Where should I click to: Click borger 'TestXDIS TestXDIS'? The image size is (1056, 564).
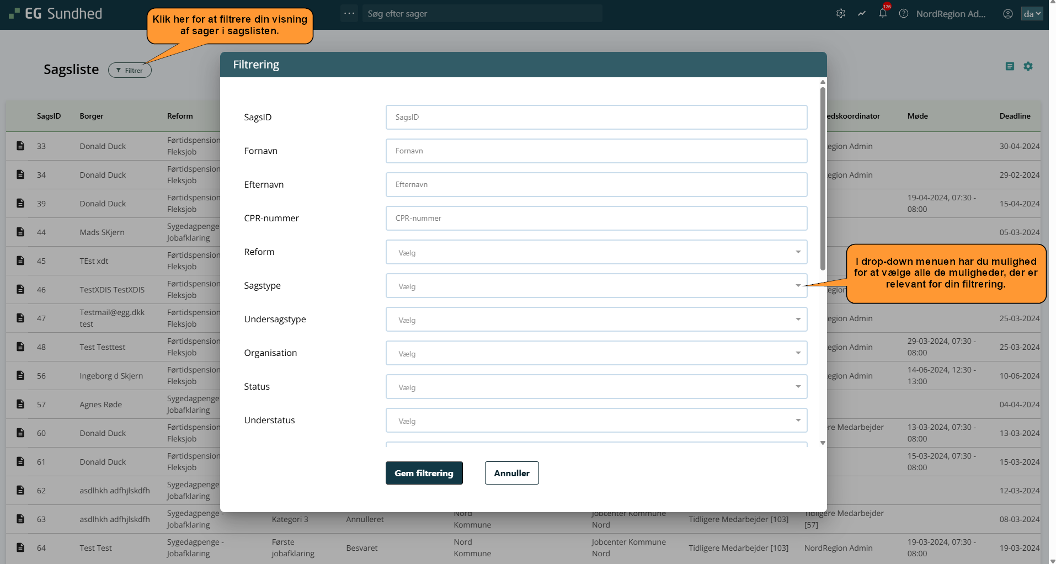click(112, 290)
